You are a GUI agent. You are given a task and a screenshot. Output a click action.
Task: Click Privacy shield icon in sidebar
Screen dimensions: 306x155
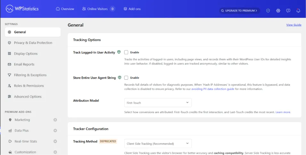[x=9, y=43]
